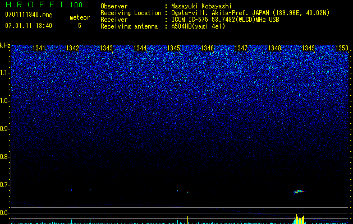Click the Observer label

click(x=114, y=6)
